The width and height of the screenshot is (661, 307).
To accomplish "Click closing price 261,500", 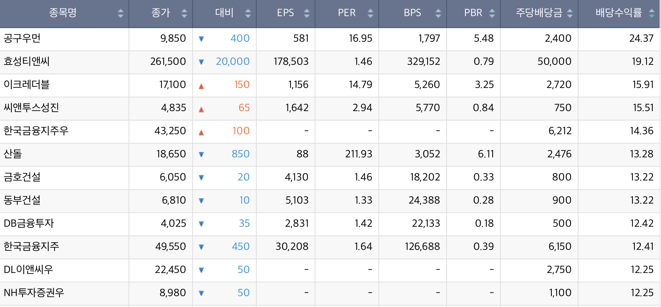I will coord(168,61).
